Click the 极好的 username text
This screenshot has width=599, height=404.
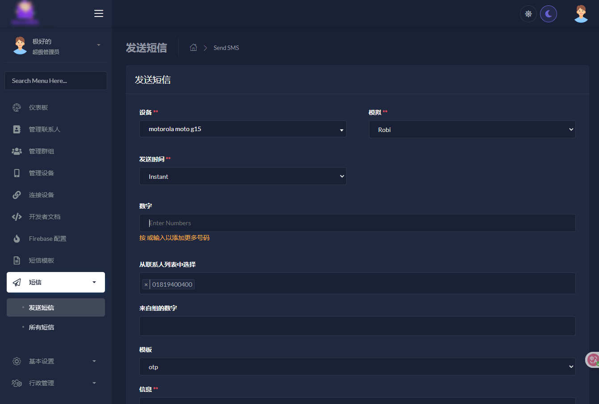(42, 41)
